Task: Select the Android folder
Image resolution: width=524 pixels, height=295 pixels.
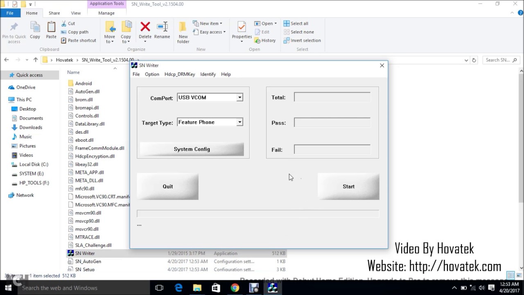Action: pos(84,83)
